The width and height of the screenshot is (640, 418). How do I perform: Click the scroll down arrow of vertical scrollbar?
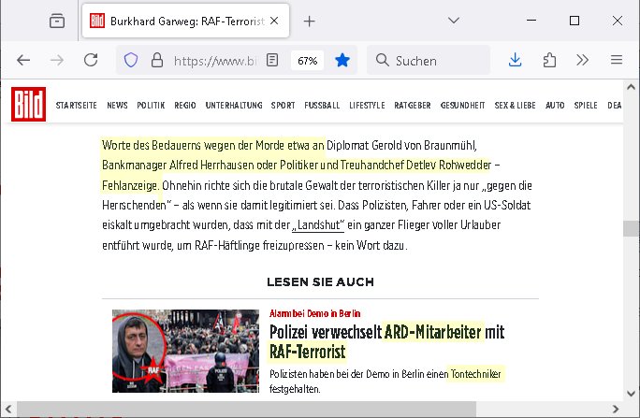click(x=631, y=394)
